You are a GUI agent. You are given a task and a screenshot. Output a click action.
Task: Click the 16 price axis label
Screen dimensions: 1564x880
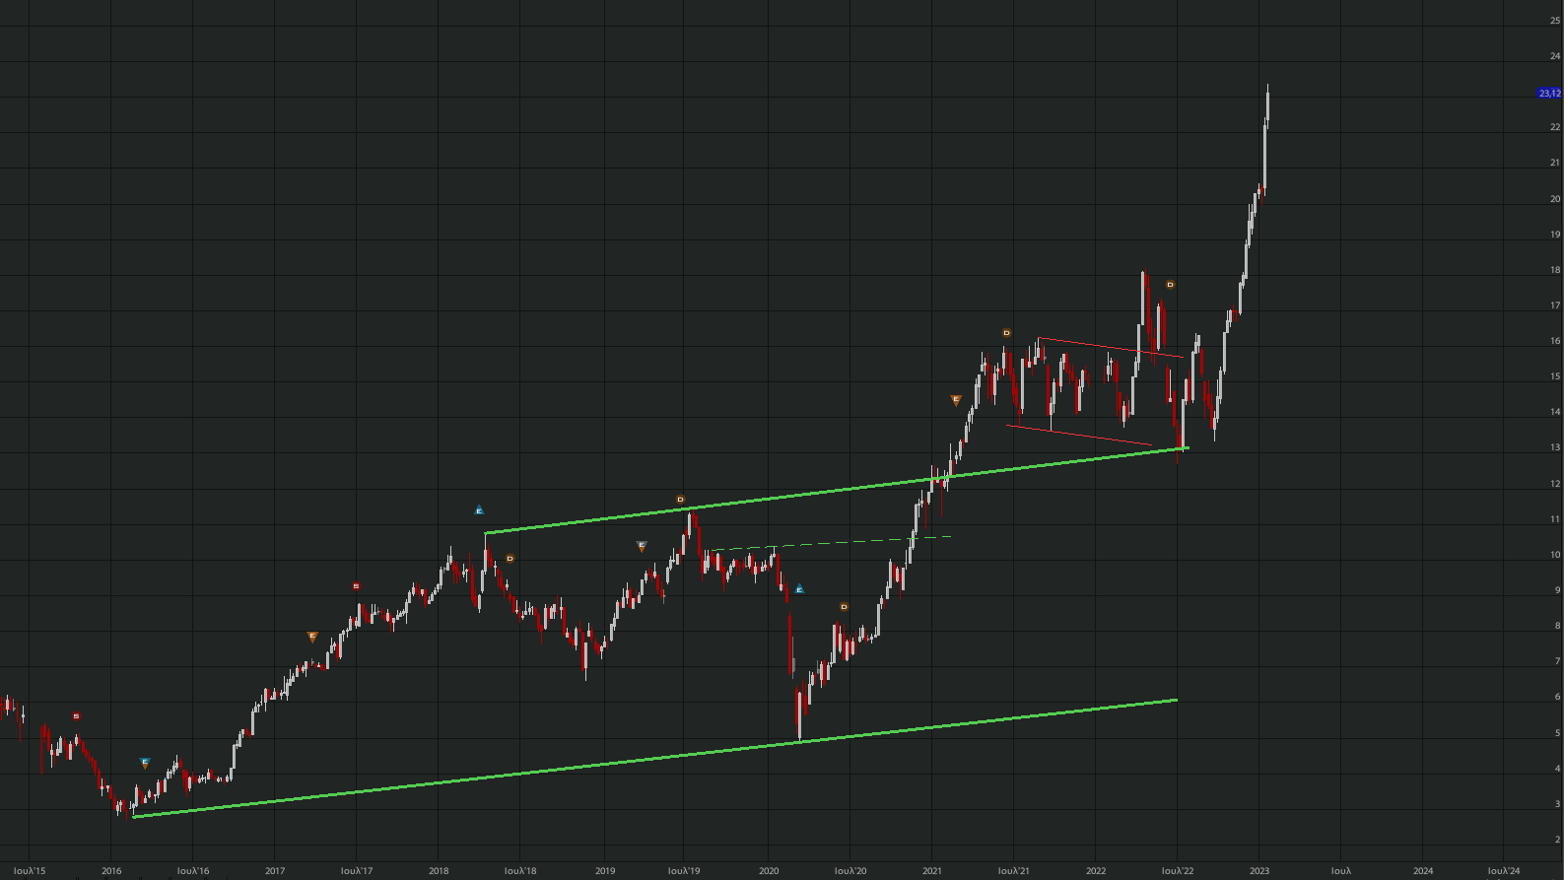coord(1556,341)
